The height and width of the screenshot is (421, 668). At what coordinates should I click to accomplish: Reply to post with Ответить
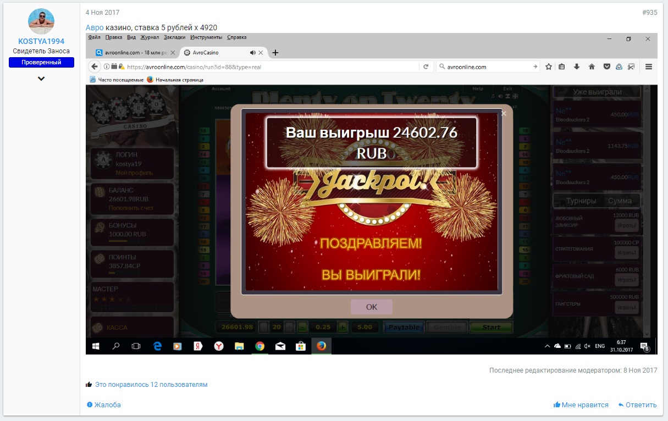(637, 405)
